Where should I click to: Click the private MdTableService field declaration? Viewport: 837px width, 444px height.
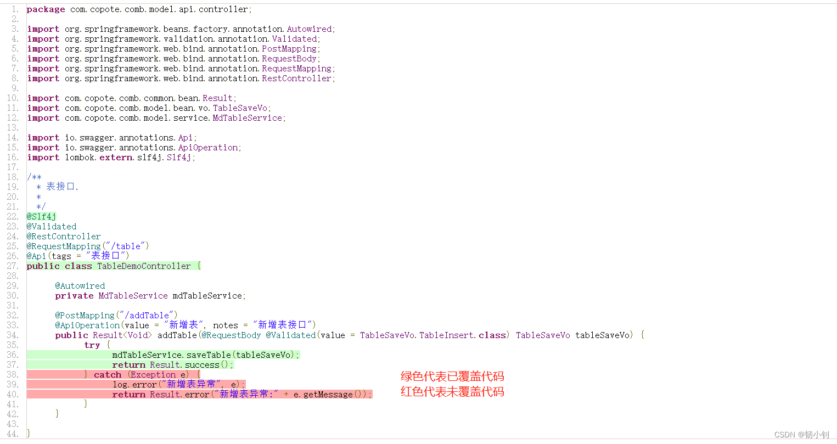coord(150,296)
